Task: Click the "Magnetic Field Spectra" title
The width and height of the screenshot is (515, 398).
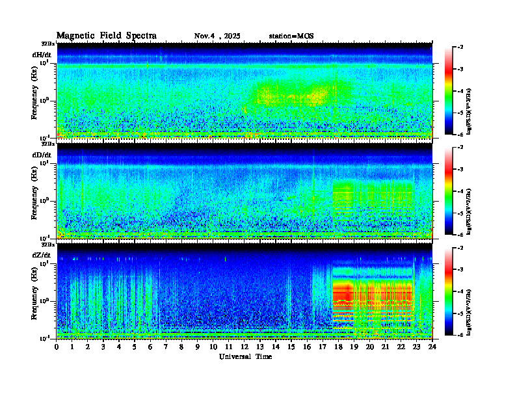Action: coord(107,36)
